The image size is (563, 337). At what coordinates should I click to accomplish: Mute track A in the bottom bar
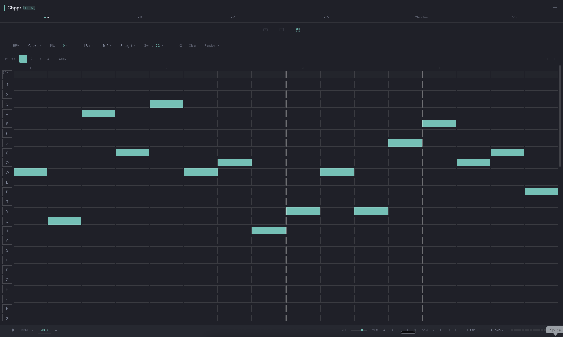coord(384,330)
